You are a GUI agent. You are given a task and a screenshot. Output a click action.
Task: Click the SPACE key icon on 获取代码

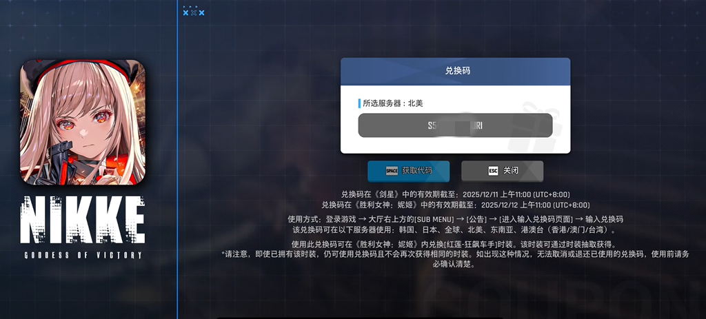(x=392, y=171)
